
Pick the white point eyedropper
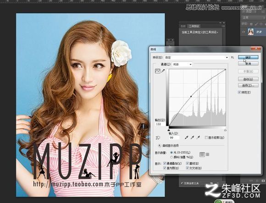(198, 137)
